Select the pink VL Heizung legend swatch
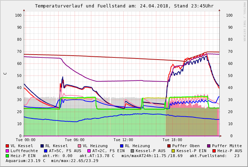Screen dimensions: 248x167 pos(80,146)
